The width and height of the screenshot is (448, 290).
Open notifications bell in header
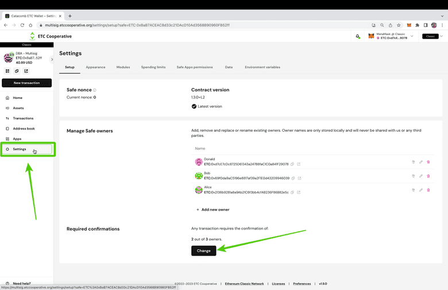[x=358, y=36]
